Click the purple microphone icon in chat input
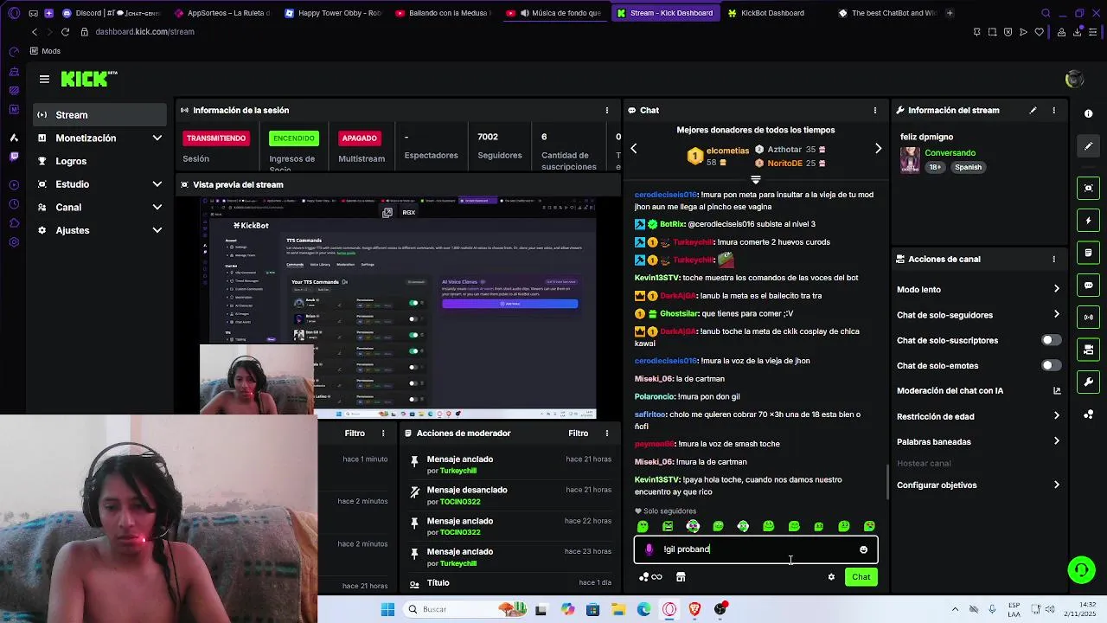1107x623 pixels. tap(649, 549)
